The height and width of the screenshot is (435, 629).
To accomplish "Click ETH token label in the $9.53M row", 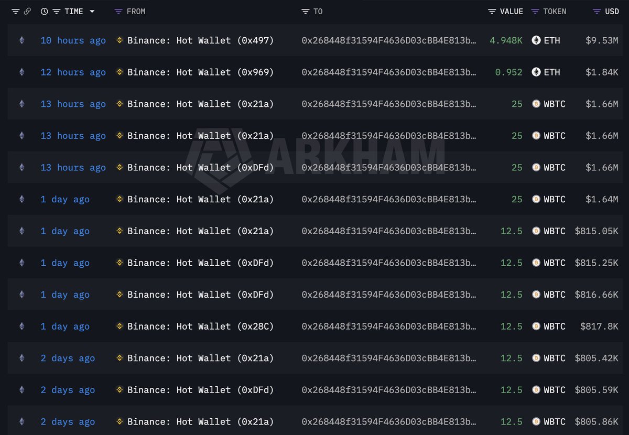I will [x=552, y=40].
